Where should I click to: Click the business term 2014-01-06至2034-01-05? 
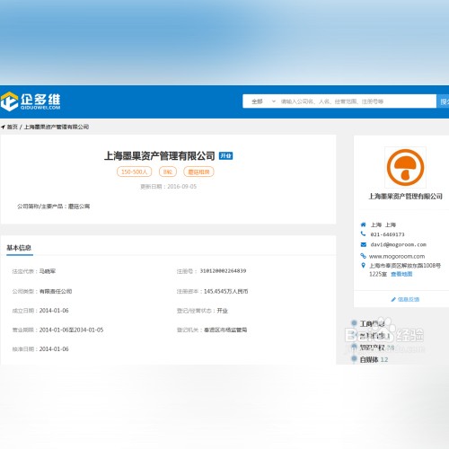click(x=71, y=330)
